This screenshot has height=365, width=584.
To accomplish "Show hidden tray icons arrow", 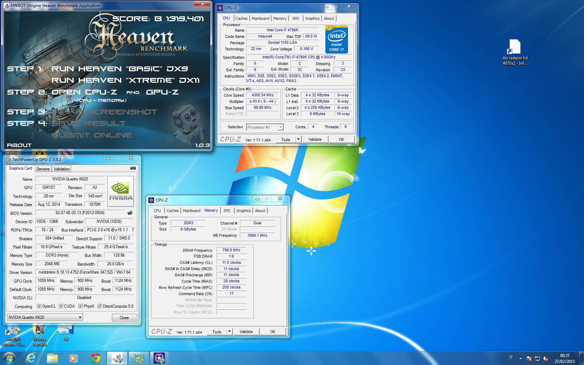I will [520, 358].
